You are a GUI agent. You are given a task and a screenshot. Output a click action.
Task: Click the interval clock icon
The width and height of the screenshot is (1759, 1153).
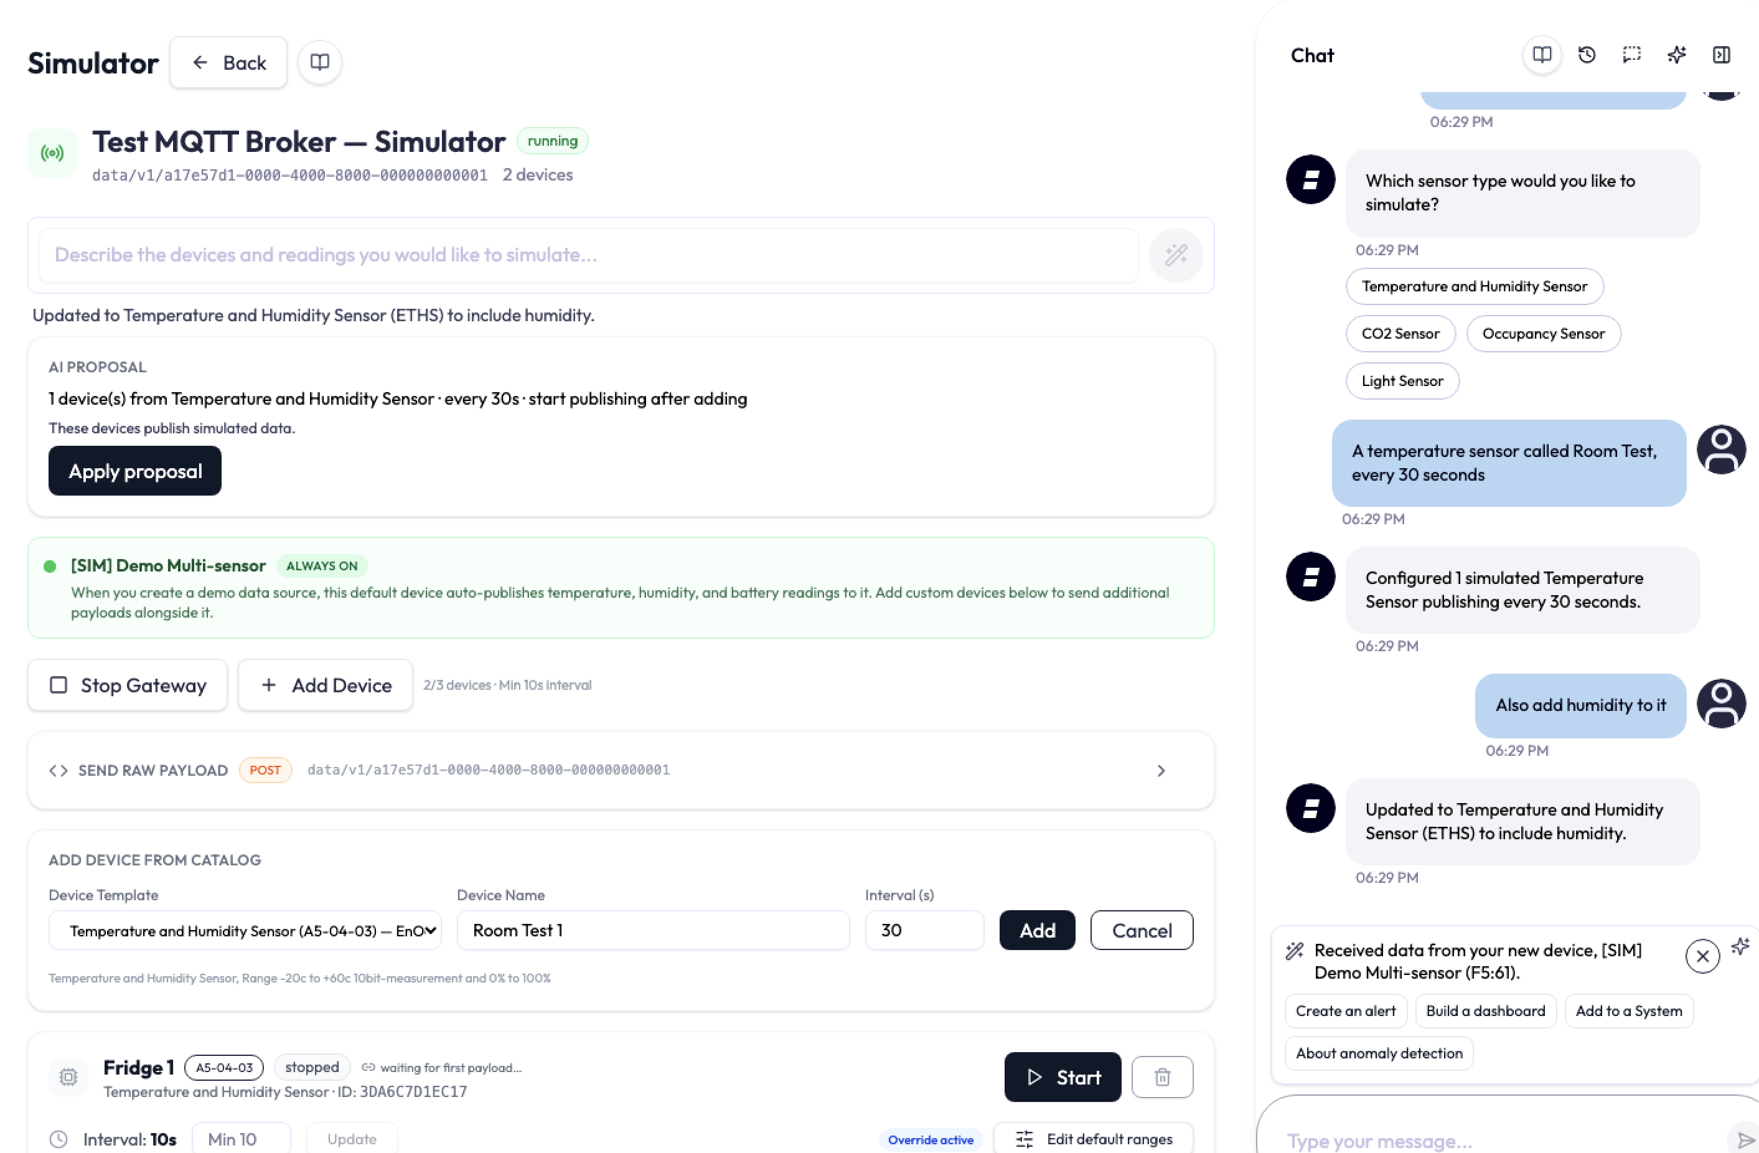59,1139
